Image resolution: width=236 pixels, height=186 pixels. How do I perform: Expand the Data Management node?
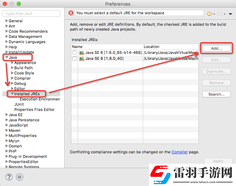coord(7,37)
